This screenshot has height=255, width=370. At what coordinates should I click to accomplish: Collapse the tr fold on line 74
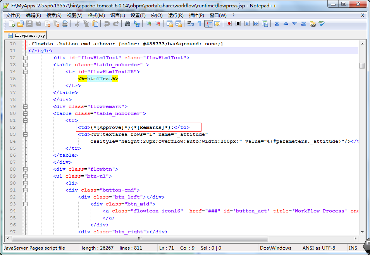coord(25,72)
